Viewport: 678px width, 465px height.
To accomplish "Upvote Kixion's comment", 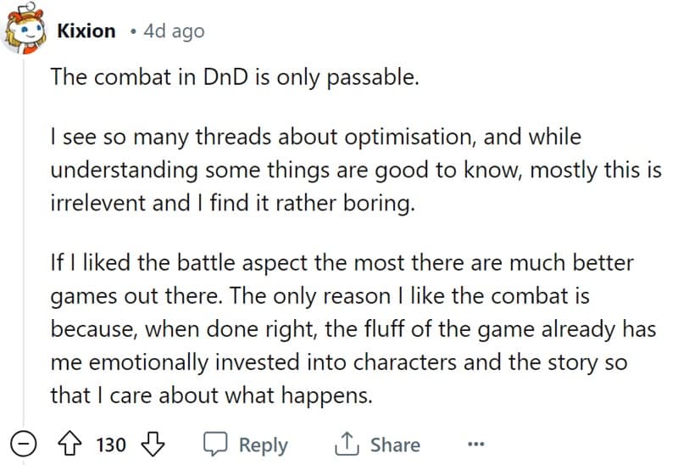I will (72, 444).
